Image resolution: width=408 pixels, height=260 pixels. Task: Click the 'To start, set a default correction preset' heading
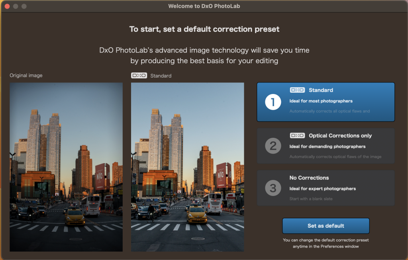[x=204, y=29]
